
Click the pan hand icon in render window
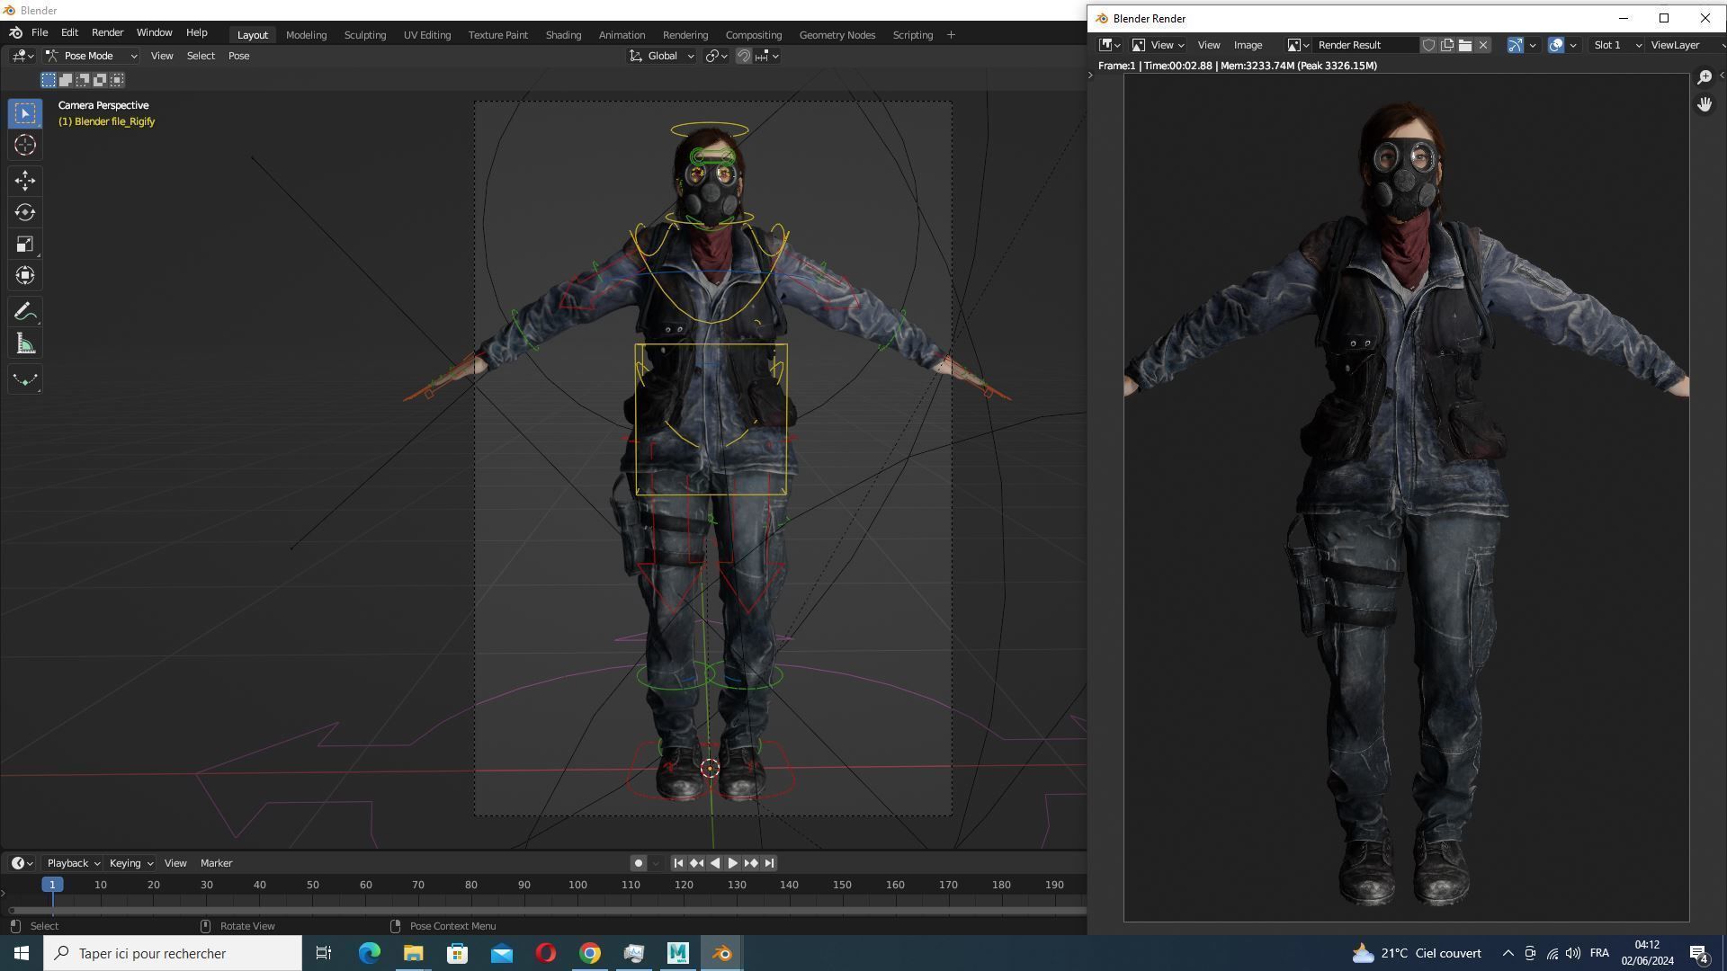[x=1705, y=105]
